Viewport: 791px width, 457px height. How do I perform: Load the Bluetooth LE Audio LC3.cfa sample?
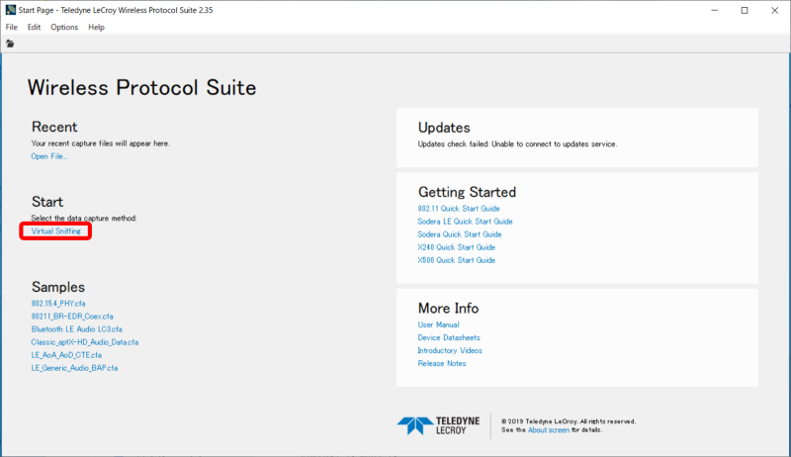[76, 328]
